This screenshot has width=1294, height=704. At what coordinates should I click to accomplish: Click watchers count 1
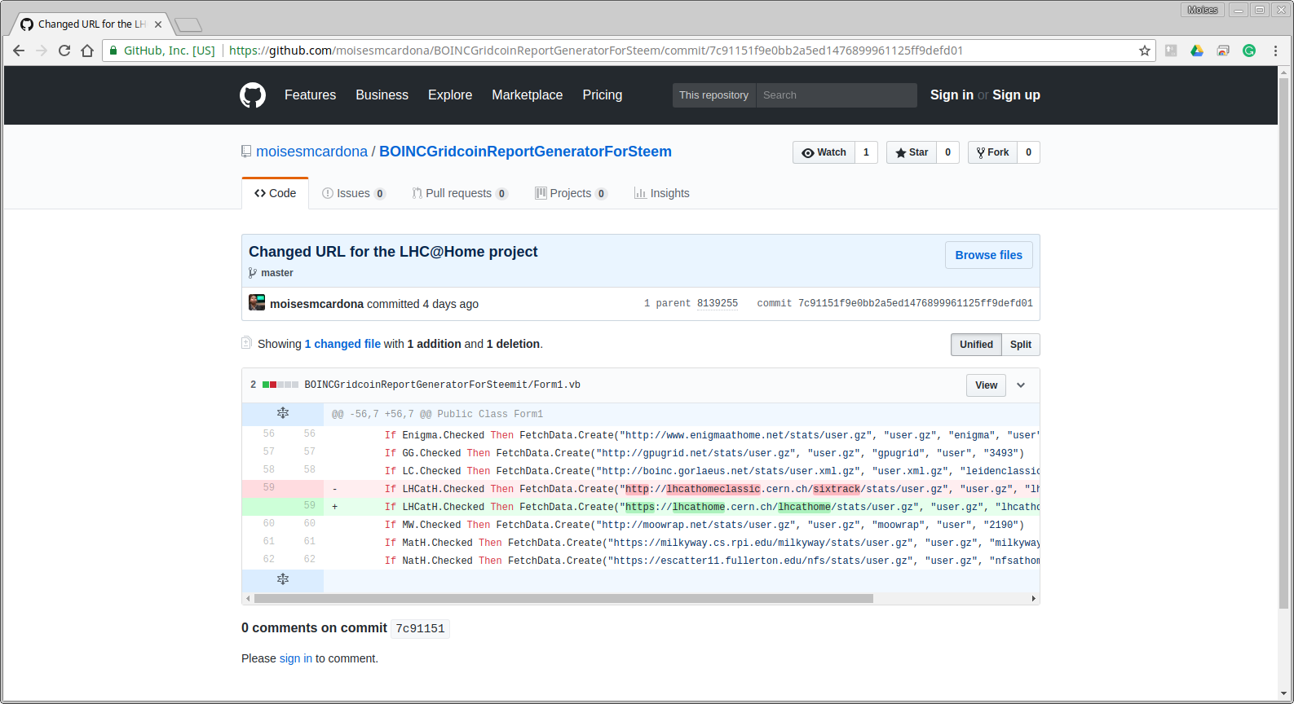866,152
